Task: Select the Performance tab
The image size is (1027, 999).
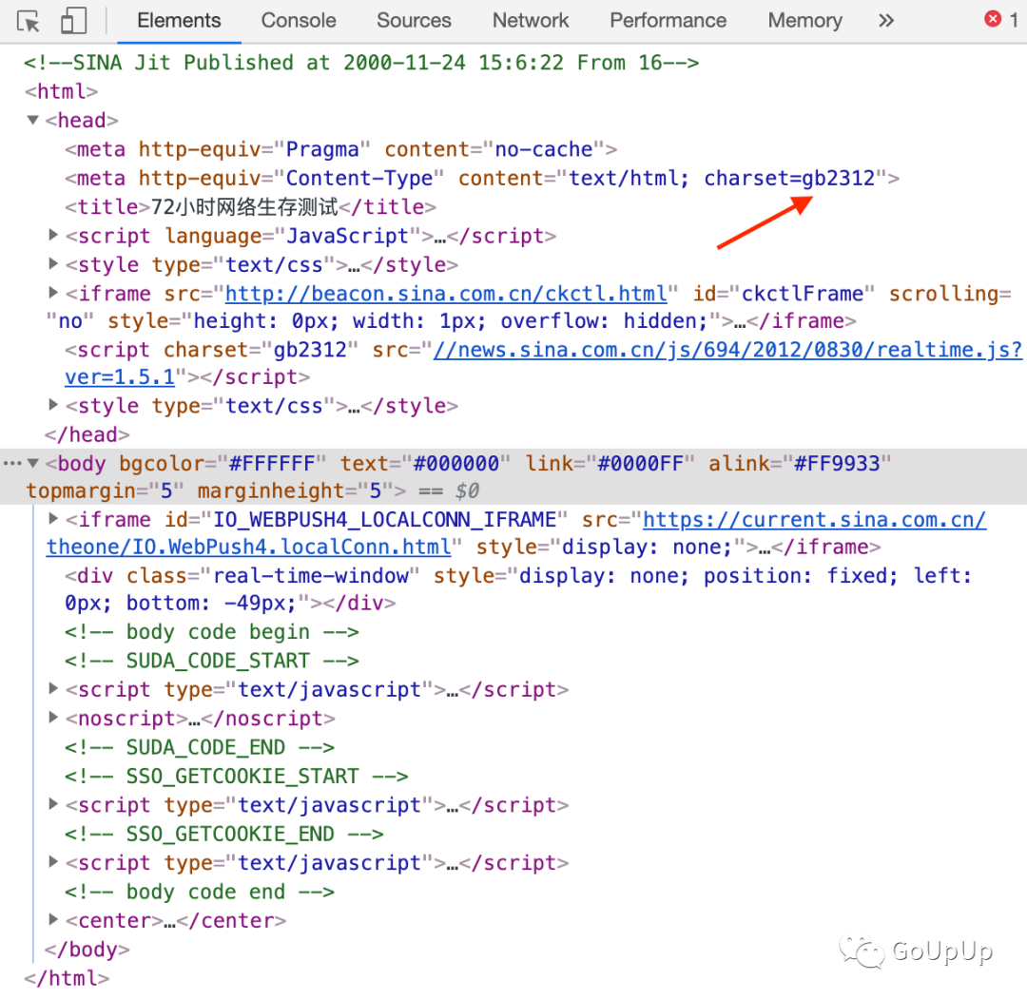Action: point(668,21)
